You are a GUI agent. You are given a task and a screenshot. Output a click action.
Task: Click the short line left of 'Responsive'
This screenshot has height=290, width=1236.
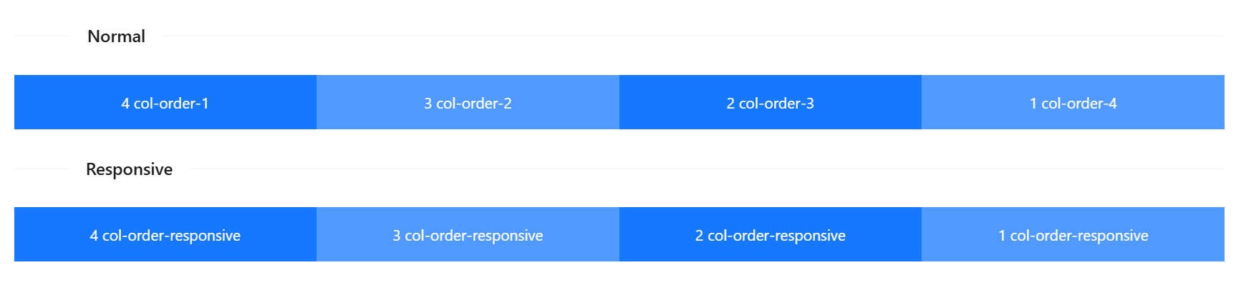(x=41, y=169)
